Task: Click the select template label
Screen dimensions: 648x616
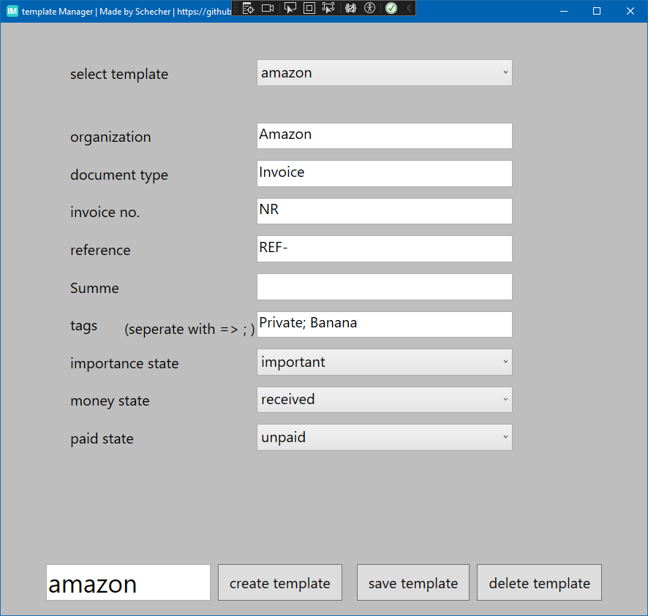Action: (119, 75)
